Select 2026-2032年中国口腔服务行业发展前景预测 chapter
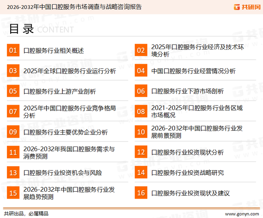This screenshot has height=218, width=263. coord(197,132)
